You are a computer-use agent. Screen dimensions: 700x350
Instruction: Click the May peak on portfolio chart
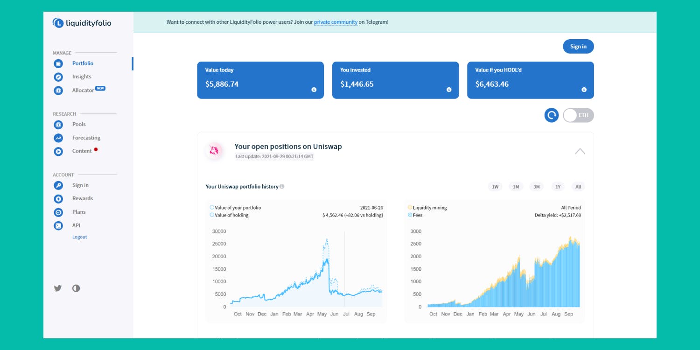[327, 240]
